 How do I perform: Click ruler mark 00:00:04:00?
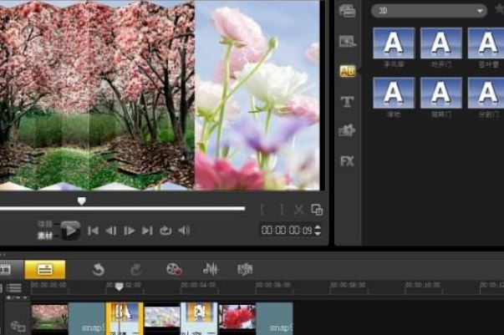coord(198,285)
